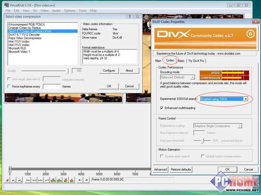This screenshot has width=261, height=195.
Task: Select Uncompressed RGB/YCbCr in codec list
Action: [43, 25]
